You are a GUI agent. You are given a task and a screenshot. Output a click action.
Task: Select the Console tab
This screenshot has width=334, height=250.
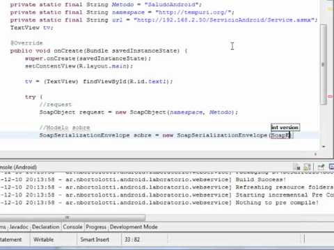(72, 227)
